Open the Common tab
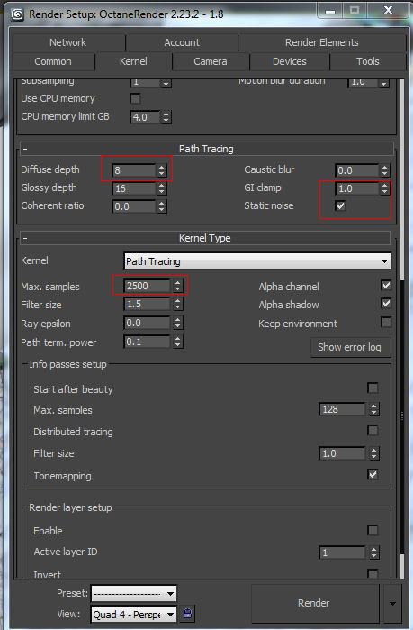Image resolution: width=413 pixels, height=630 pixels. click(53, 61)
